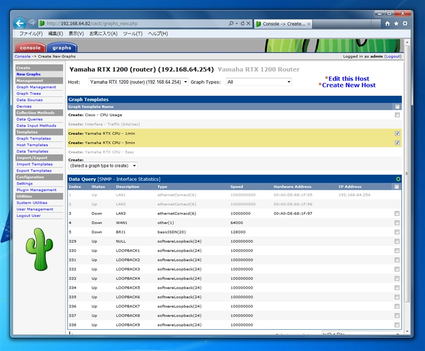425x351 pixels.
Task: Click the refresh icon in address bar
Action: tap(243, 23)
